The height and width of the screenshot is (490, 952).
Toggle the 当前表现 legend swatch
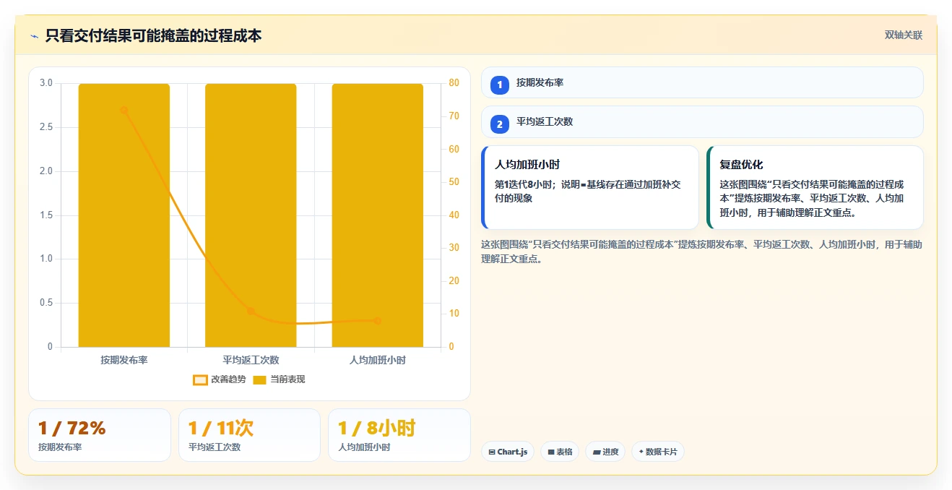pyautogui.click(x=259, y=380)
